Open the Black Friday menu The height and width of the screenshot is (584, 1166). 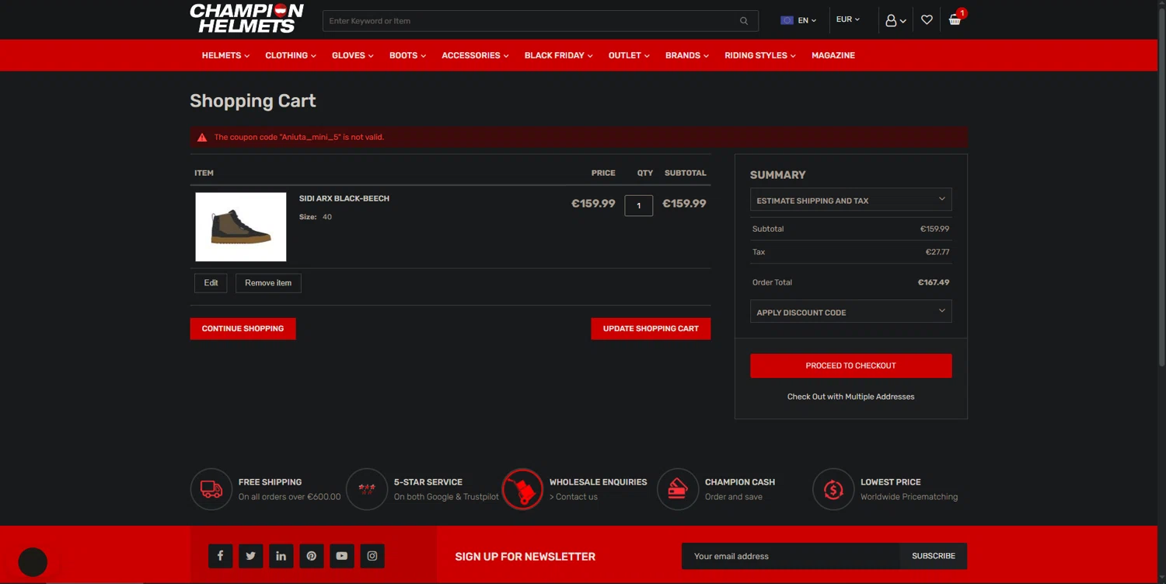[558, 55]
